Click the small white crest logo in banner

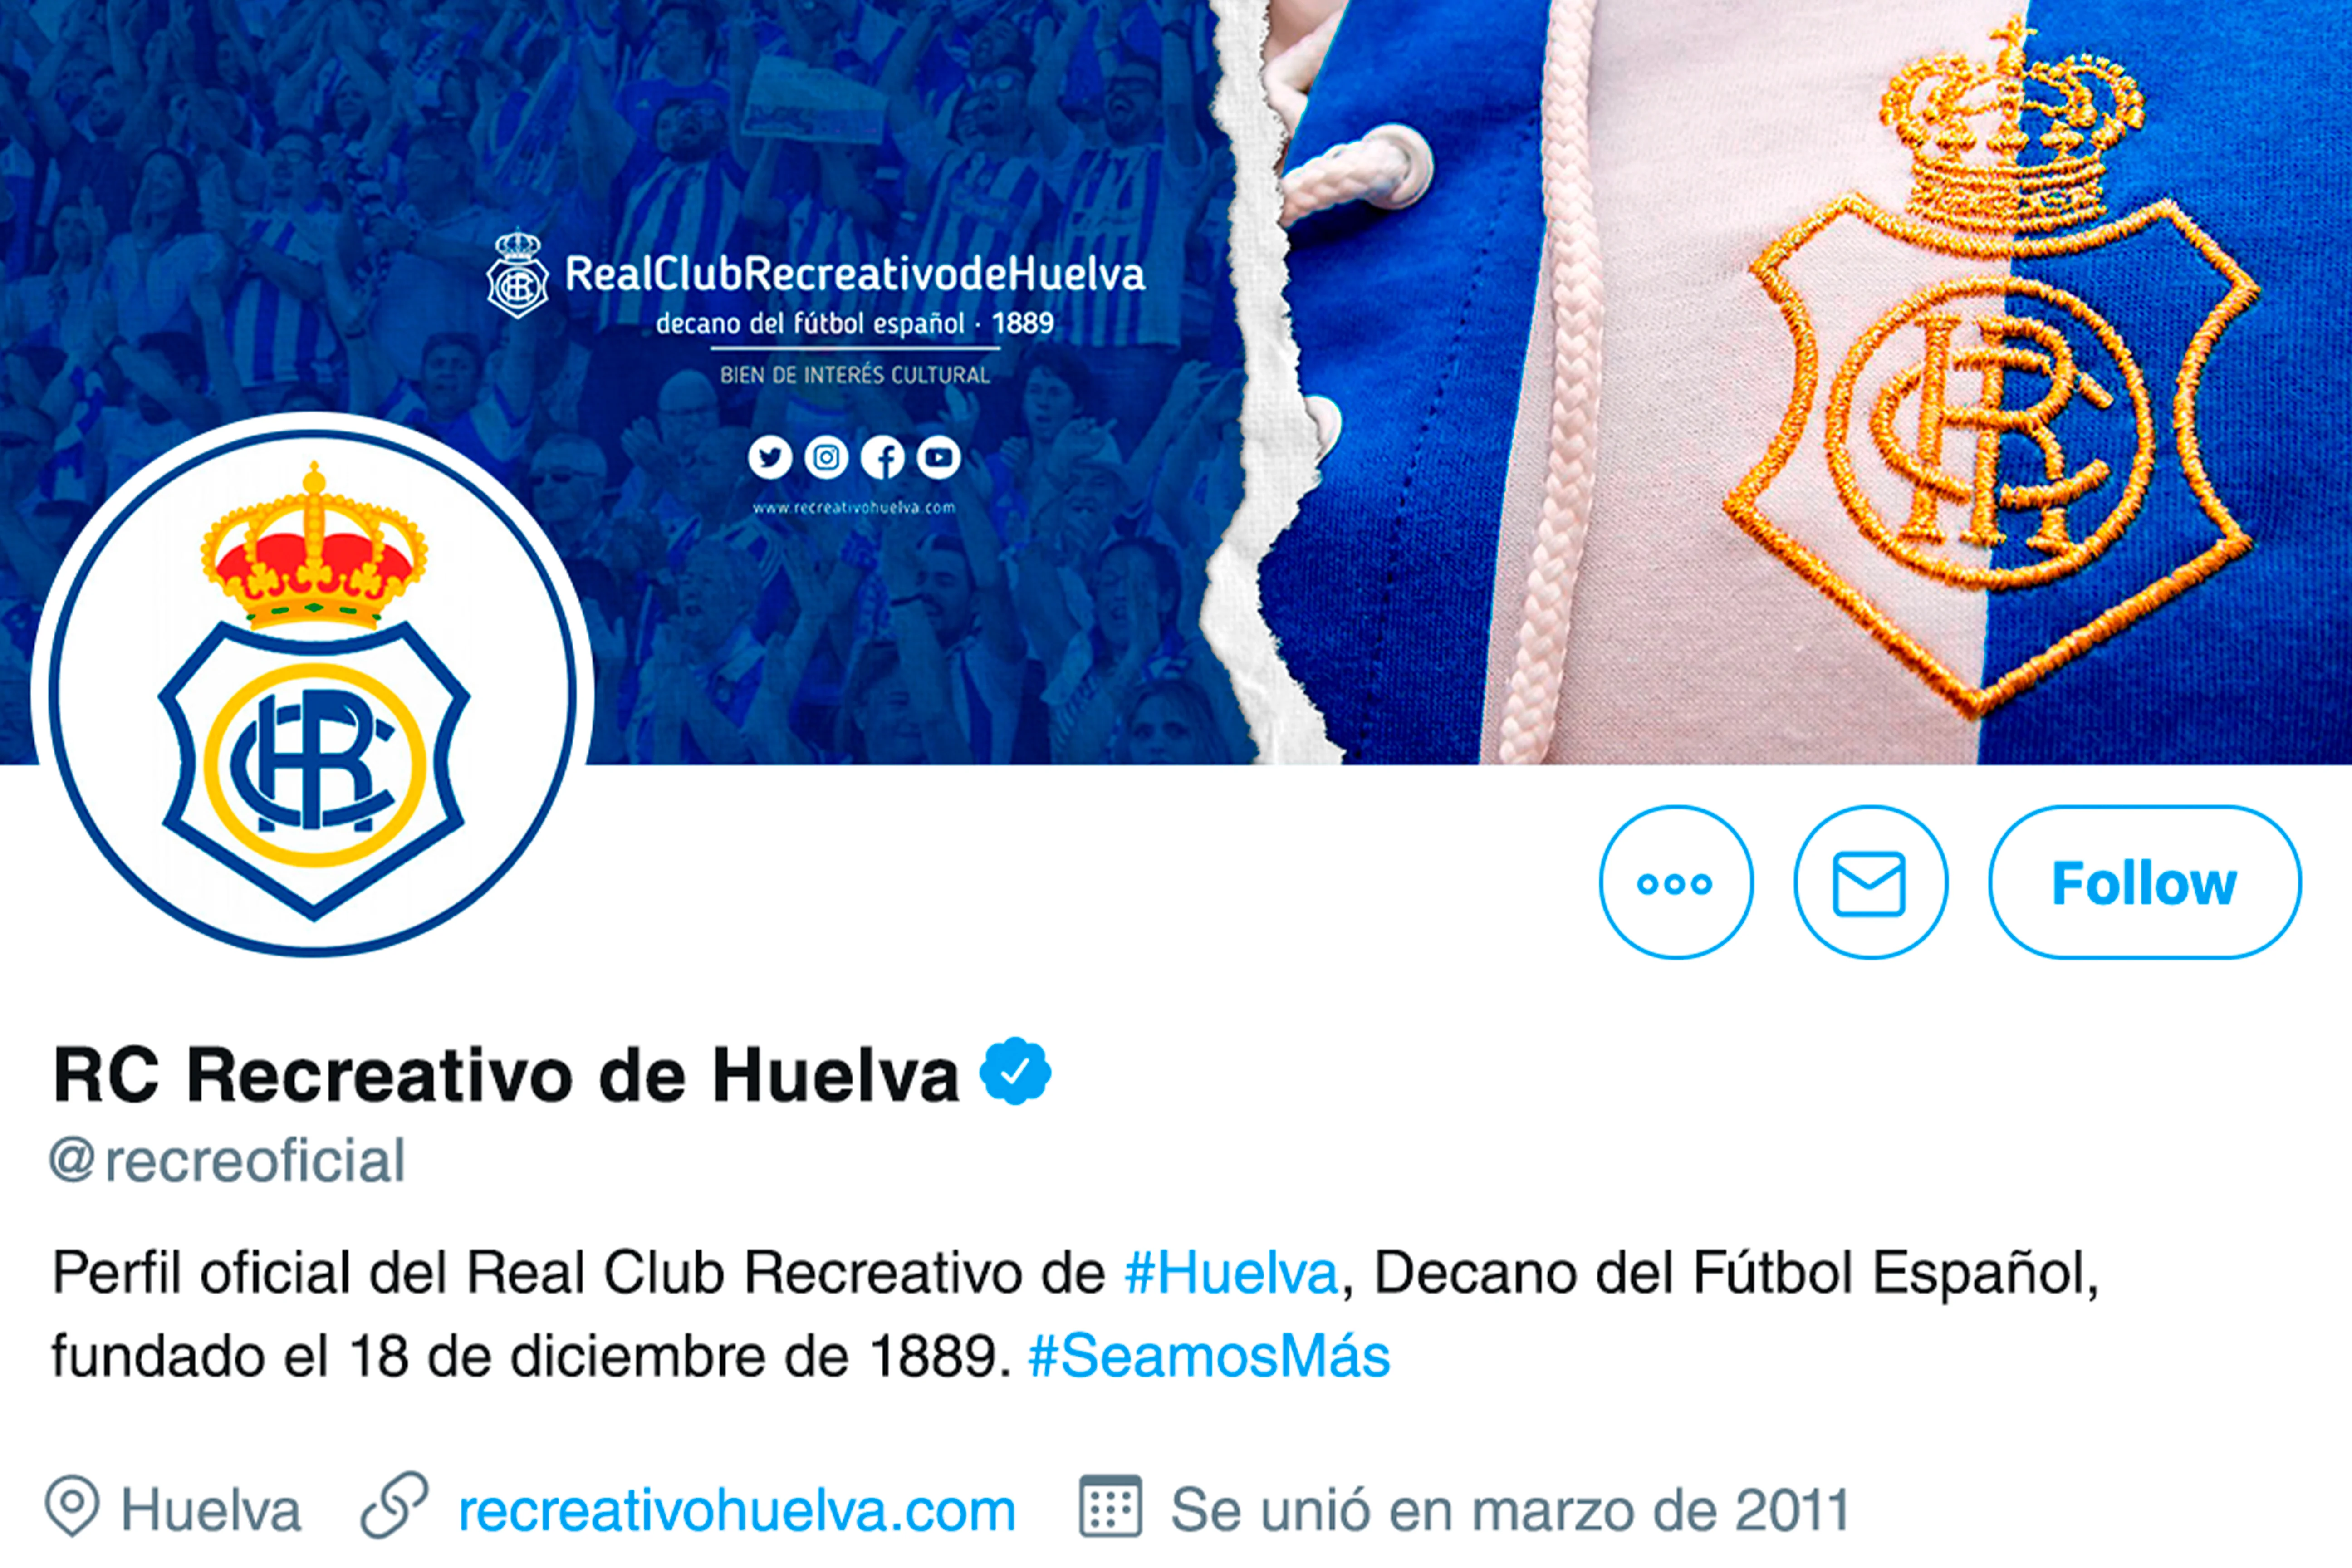click(x=518, y=275)
